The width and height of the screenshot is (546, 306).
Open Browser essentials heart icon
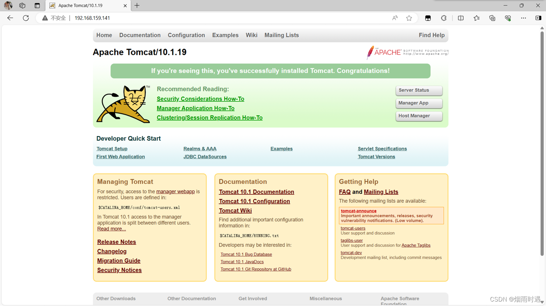pyautogui.click(x=508, y=18)
